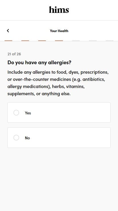Click the first completed progress segment
The width and height of the screenshot is (118, 211).
[x=9, y=41]
